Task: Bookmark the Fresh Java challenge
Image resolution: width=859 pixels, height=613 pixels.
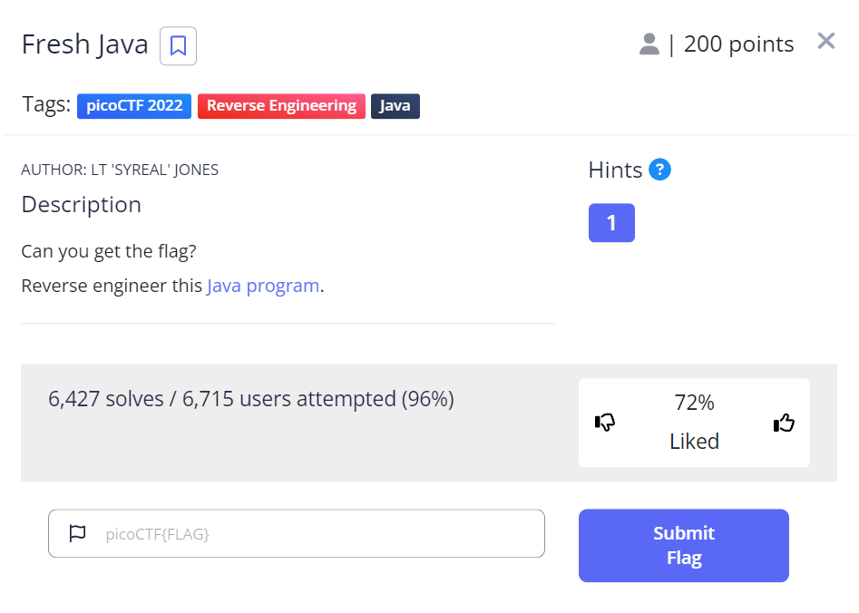Action: coord(178,45)
